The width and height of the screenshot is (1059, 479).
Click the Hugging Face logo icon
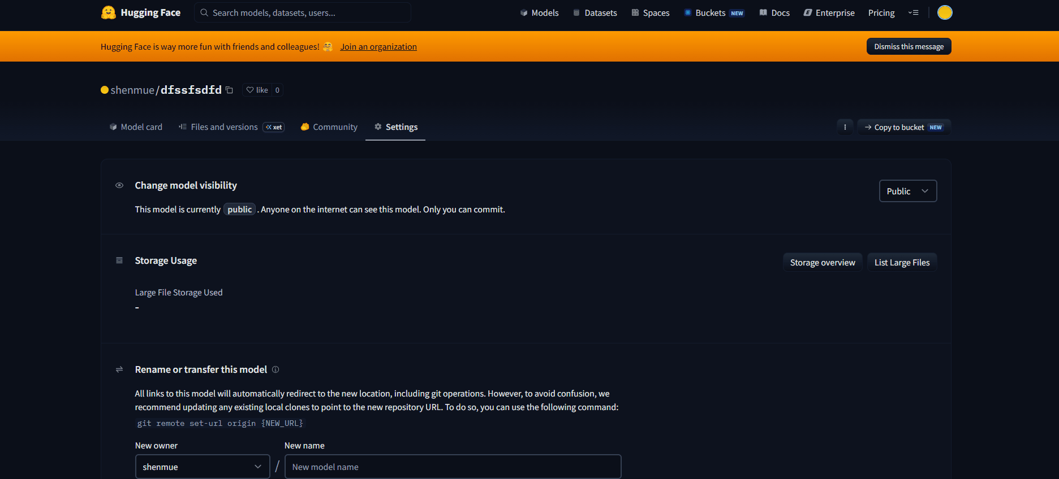[x=109, y=12]
